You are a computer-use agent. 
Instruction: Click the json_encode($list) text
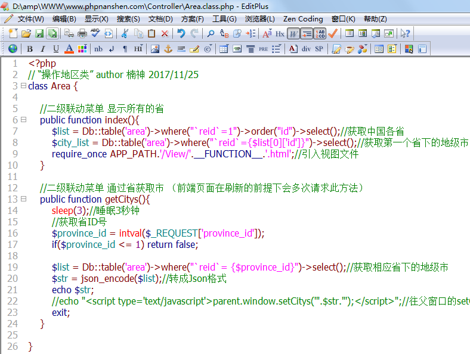click(x=120, y=278)
